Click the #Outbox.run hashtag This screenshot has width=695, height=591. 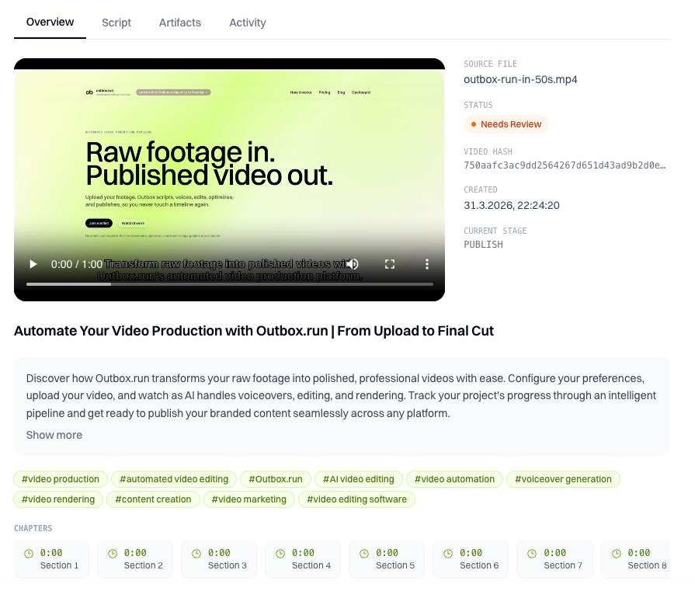(x=276, y=479)
